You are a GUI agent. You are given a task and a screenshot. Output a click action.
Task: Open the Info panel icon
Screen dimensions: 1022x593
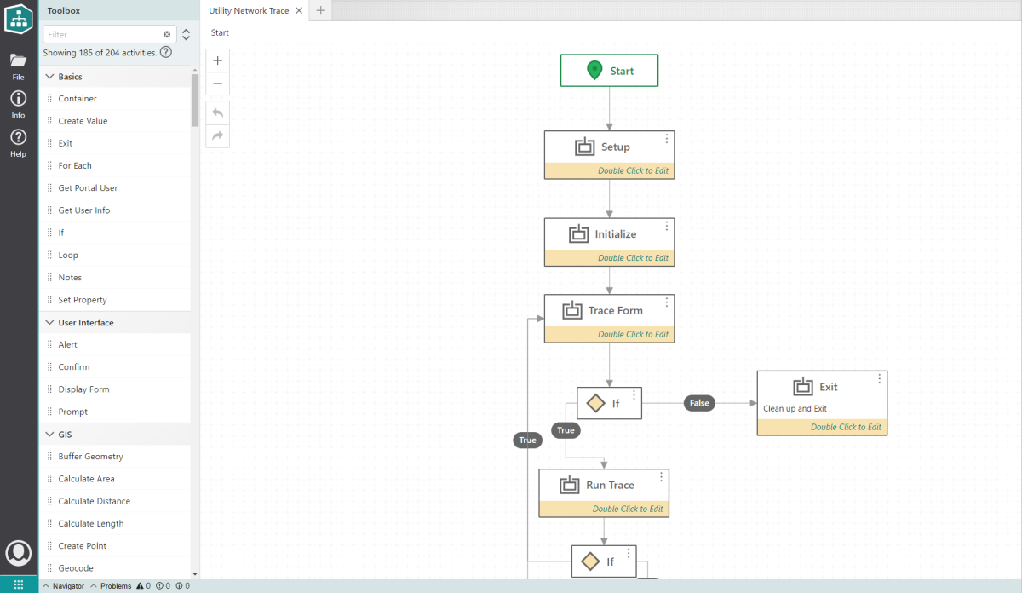tap(18, 104)
